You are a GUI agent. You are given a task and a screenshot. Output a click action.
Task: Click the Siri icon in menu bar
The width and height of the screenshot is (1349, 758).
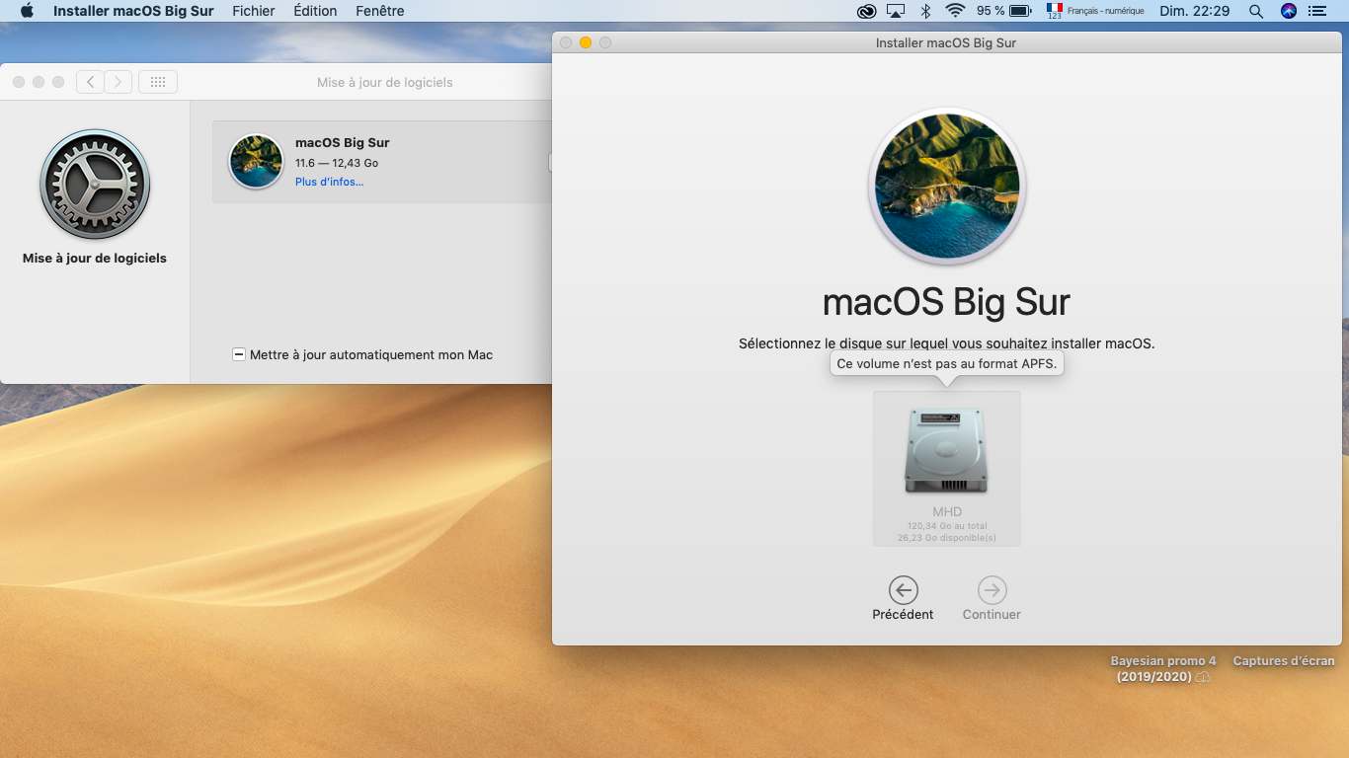click(1288, 11)
